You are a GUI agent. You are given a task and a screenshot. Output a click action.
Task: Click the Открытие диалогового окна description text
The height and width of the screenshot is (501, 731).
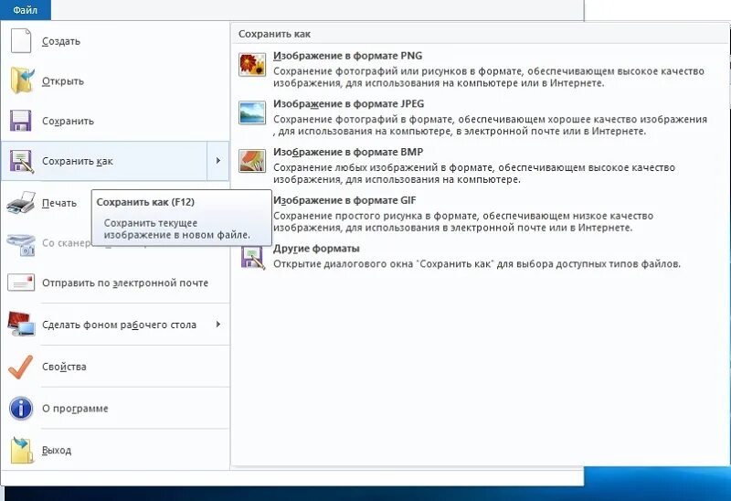(476, 264)
